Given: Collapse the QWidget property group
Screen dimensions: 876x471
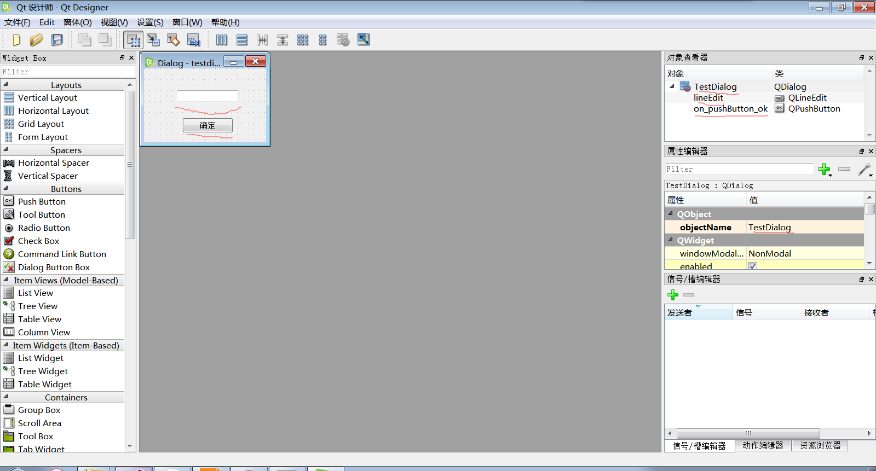Looking at the screenshot, I should coord(671,240).
